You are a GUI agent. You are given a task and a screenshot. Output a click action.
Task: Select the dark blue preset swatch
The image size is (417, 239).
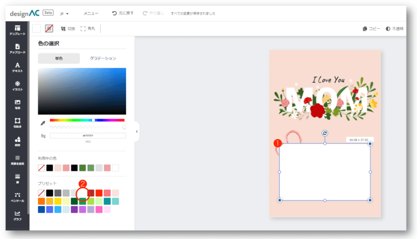point(41,209)
